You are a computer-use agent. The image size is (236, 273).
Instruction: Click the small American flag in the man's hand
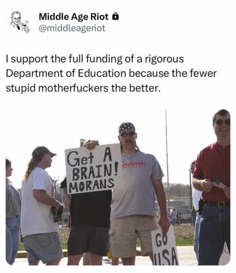pos(219,184)
